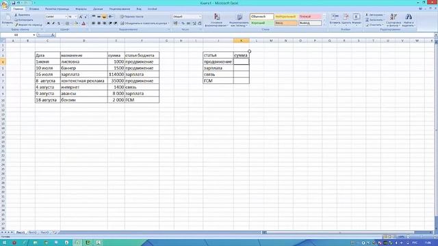Click the large Paste (Вставить) clipboard button
438x246 pixels.
coord(7,20)
